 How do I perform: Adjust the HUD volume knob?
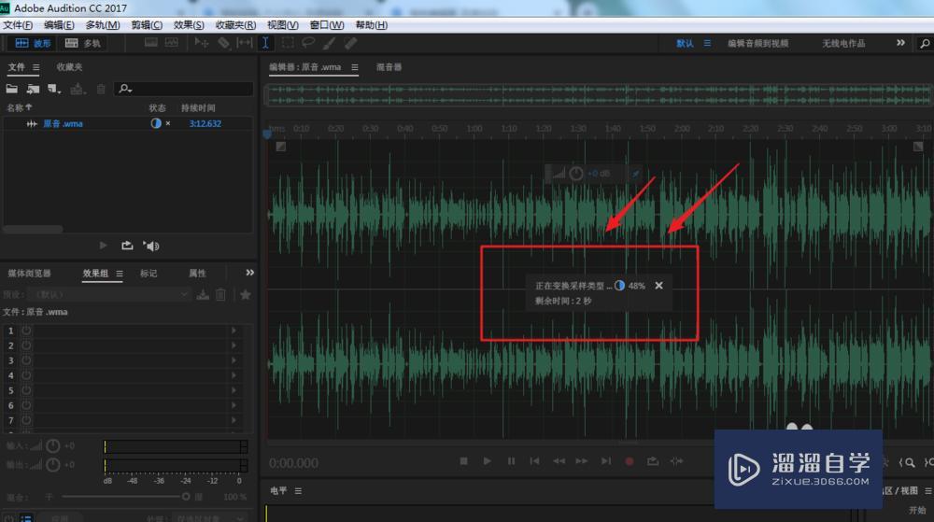coord(576,173)
